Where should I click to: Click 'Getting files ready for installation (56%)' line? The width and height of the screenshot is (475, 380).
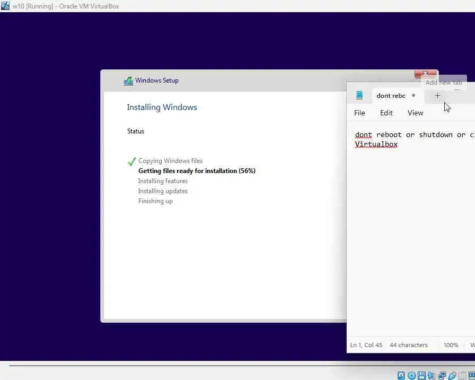[x=197, y=171]
